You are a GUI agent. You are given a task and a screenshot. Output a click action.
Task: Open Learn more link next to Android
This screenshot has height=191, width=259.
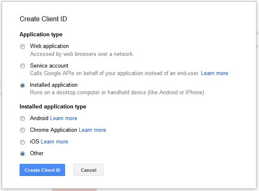64,118
